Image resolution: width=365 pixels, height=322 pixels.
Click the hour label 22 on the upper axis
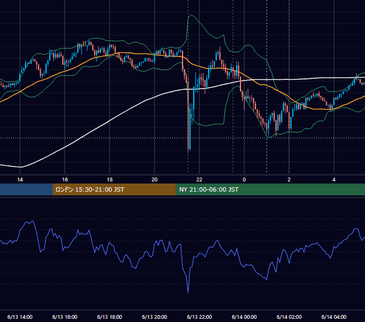point(199,180)
